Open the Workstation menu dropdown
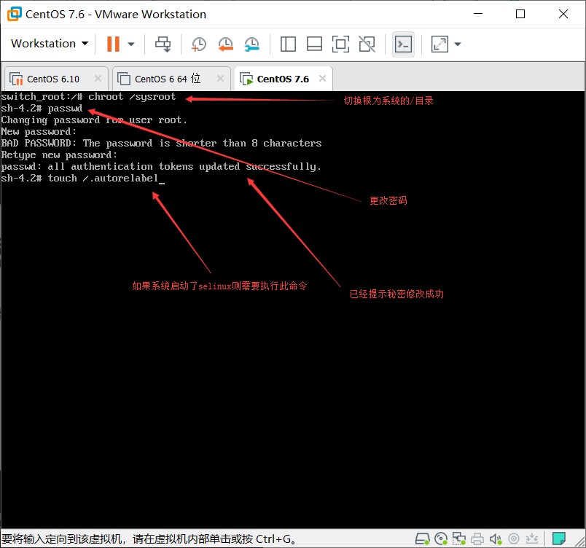Image resolution: width=586 pixels, height=548 pixels. (x=50, y=44)
